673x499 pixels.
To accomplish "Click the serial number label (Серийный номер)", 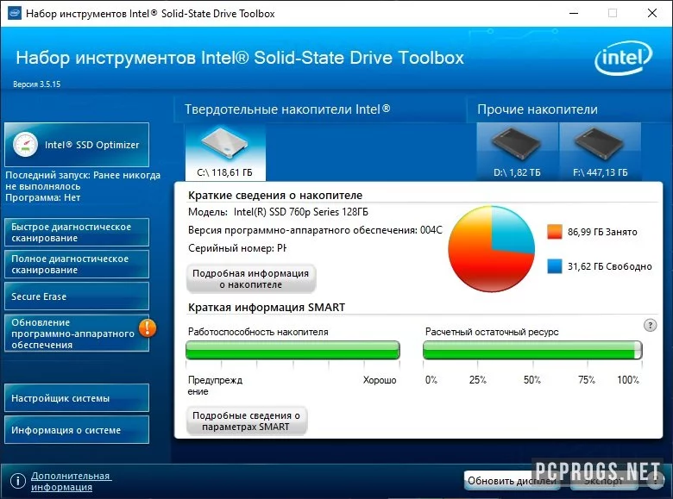I will (230, 248).
